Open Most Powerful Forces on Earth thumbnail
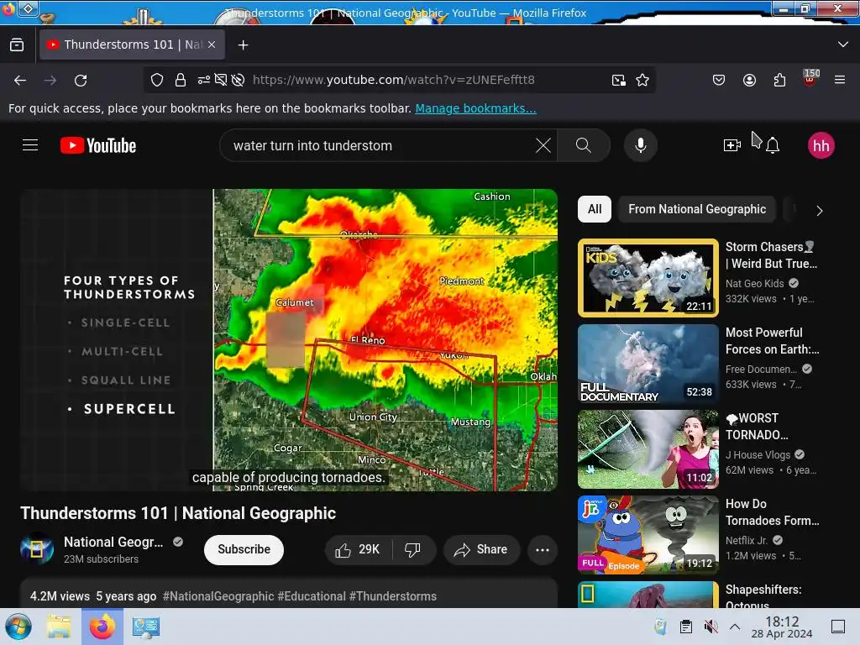 tap(648, 364)
